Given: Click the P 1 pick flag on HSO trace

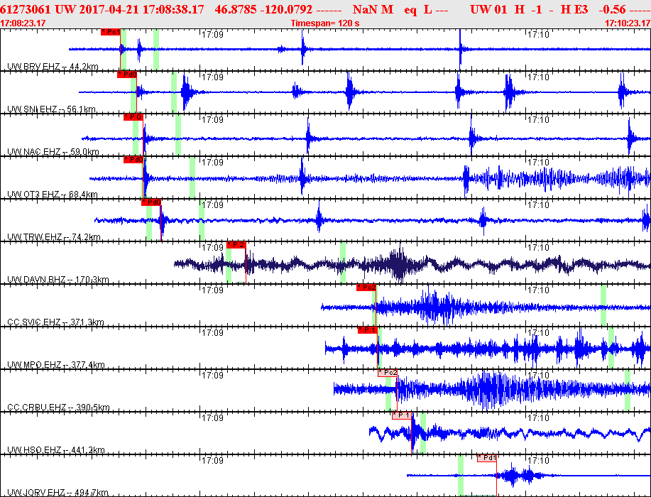Looking at the screenshot, I should [x=402, y=415].
